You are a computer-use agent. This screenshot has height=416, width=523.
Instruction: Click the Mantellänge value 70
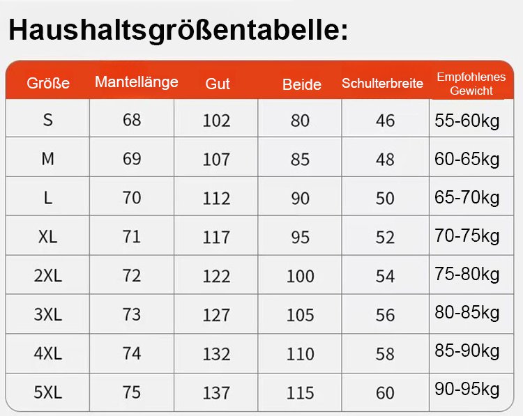pyautogui.click(x=132, y=198)
